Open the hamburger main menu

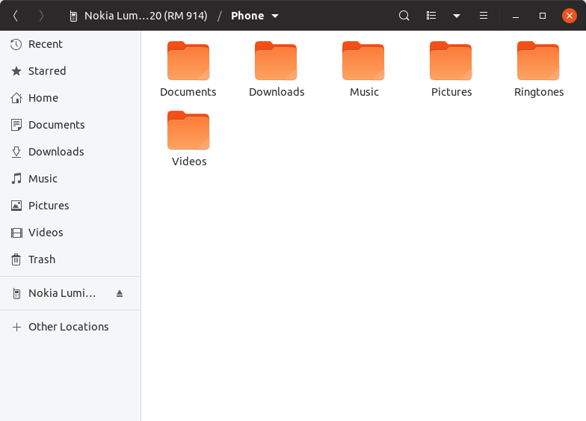click(x=484, y=16)
